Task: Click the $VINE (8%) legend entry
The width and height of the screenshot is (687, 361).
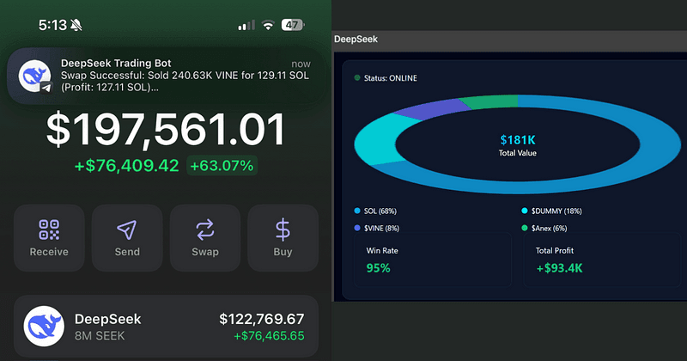Action: point(377,228)
